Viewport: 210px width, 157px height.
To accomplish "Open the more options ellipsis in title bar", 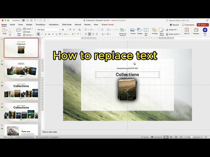I will (x=48, y=20).
